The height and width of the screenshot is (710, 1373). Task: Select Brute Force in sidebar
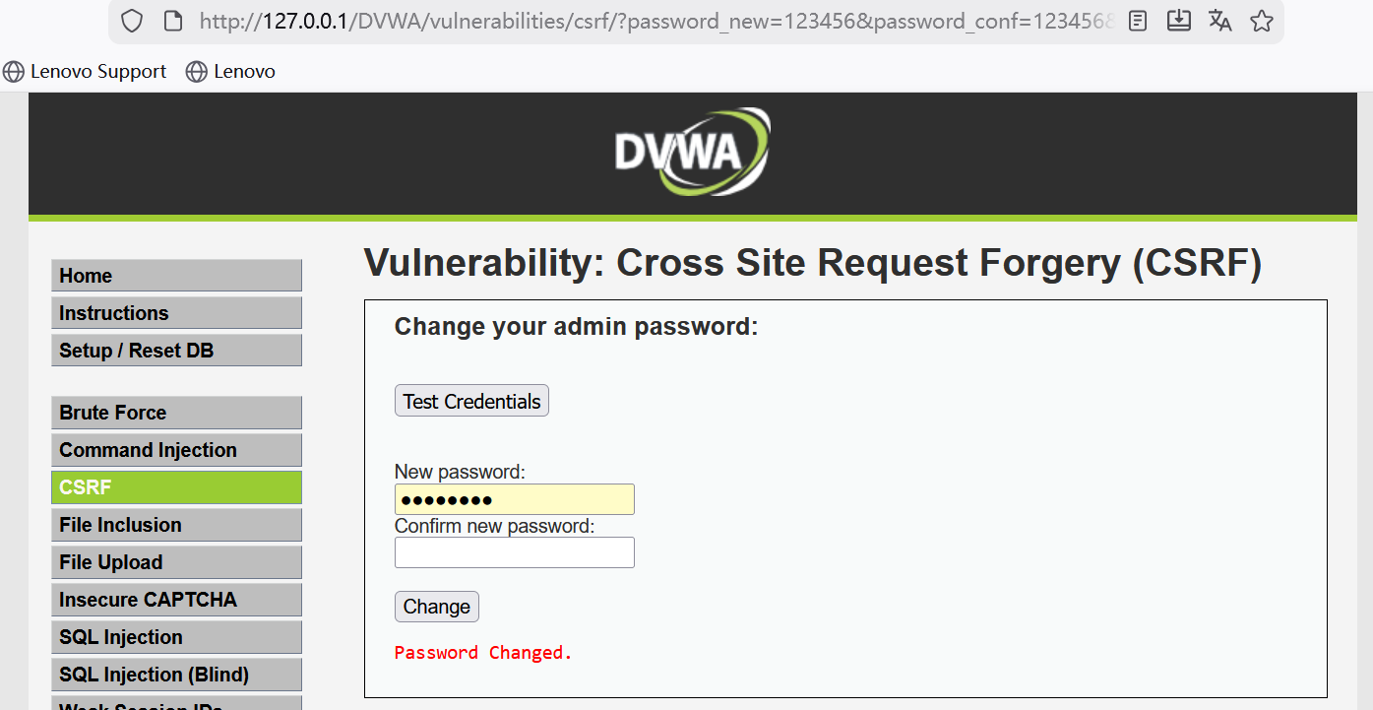click(x=176, y=413)
